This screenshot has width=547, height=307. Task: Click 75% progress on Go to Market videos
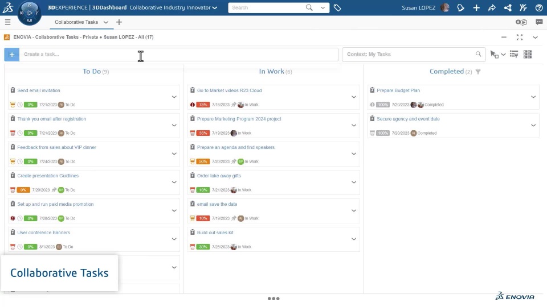pyautogui.click(x=203, y=105)
